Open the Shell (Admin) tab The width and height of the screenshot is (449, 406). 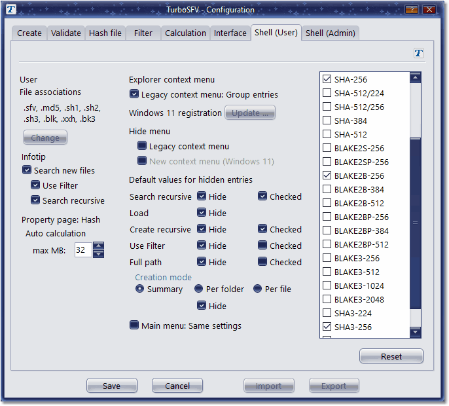(x=330, y=33)
